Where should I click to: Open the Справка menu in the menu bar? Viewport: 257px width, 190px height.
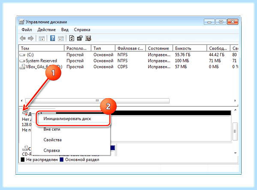pyautogui.click(x=82, y=30)
